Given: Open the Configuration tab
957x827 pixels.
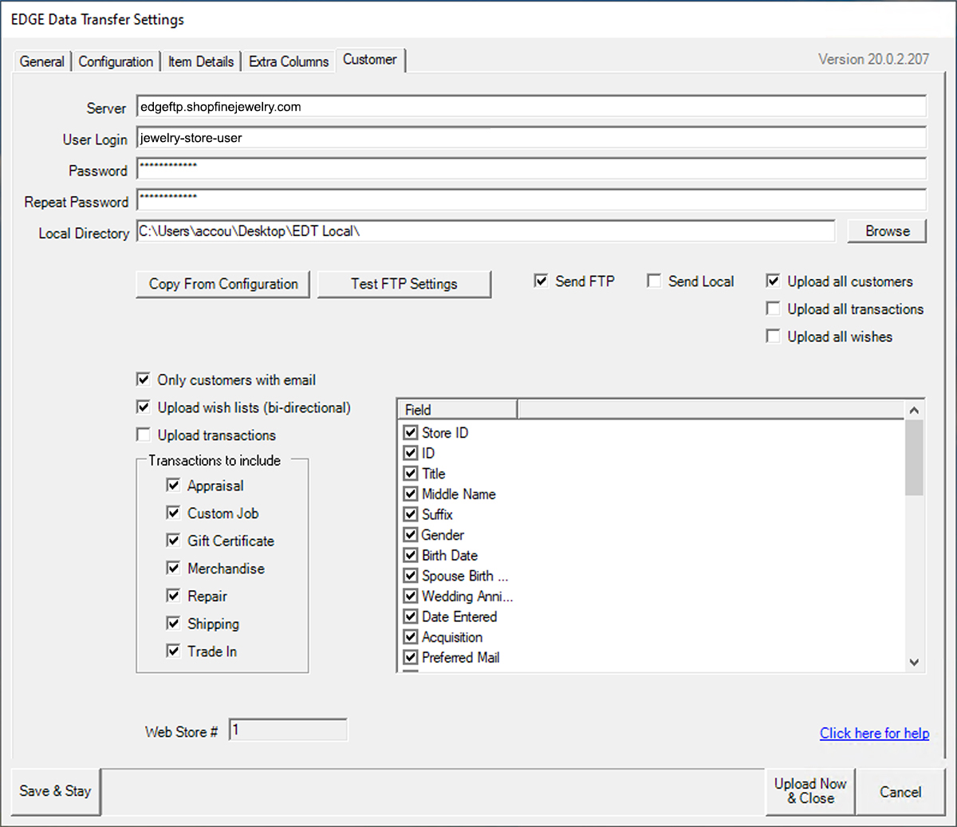Looking at the screenshot, I should click(116, 61).
